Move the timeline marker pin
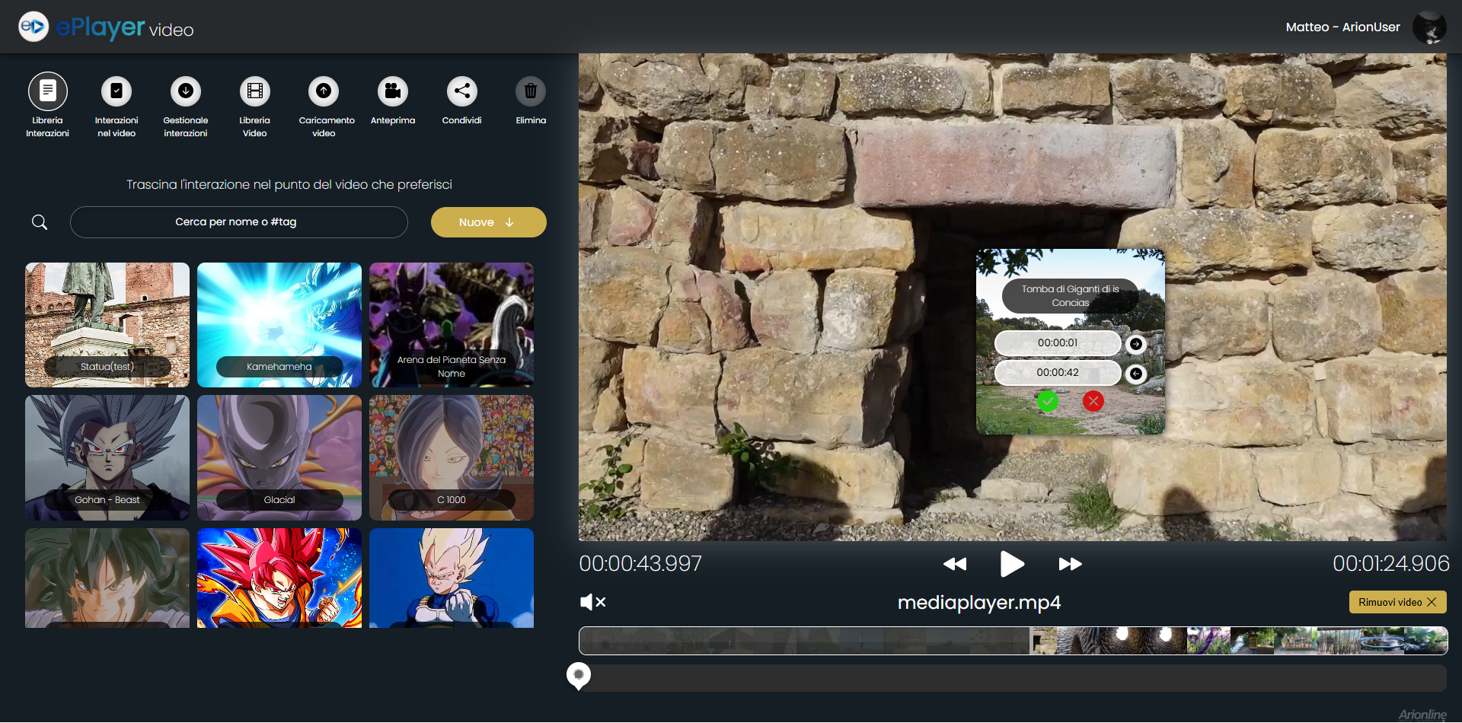1462x723 pixels. point(579,676)
